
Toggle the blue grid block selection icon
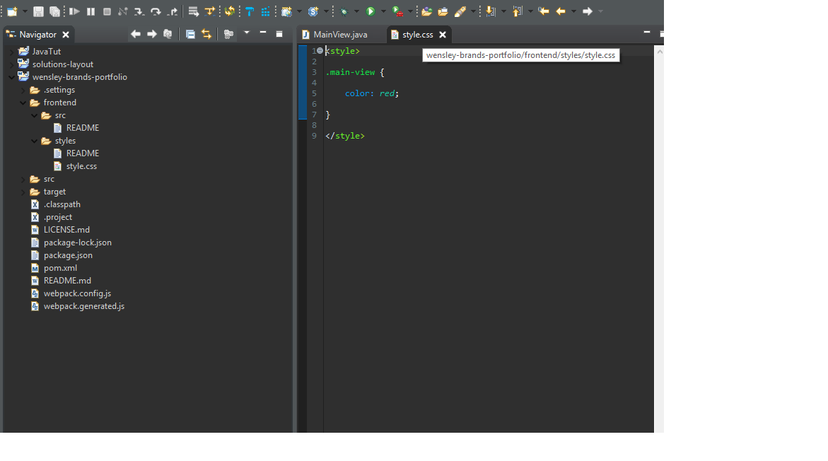265,11
